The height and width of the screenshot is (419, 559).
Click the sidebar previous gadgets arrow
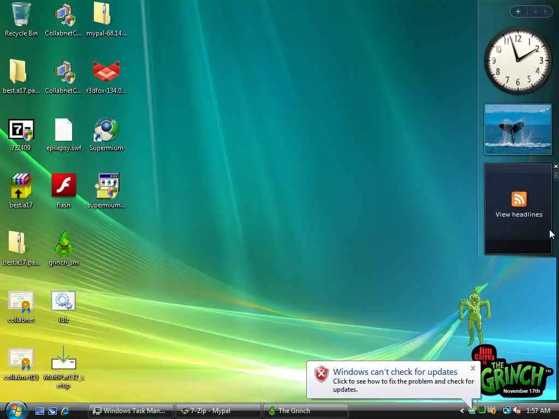click(535, 11)
